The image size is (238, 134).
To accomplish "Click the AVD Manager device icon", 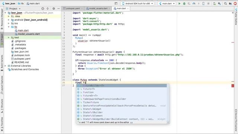I will click(x=214, y=3).
